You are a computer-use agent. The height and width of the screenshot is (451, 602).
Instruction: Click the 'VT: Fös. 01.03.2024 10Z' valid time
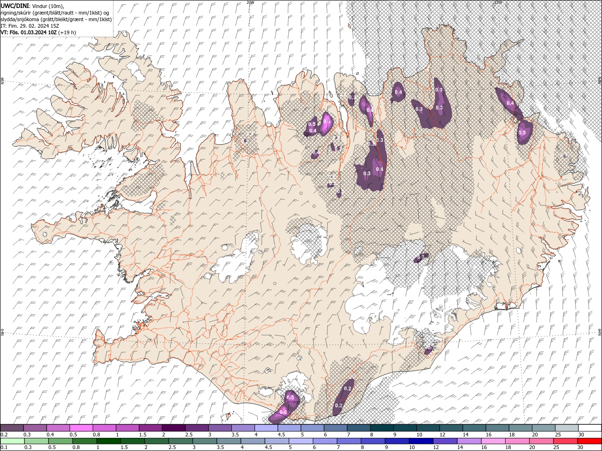29,32
